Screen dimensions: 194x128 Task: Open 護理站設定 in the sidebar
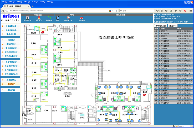(10, 44)
